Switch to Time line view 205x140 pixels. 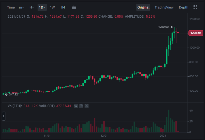11,7
